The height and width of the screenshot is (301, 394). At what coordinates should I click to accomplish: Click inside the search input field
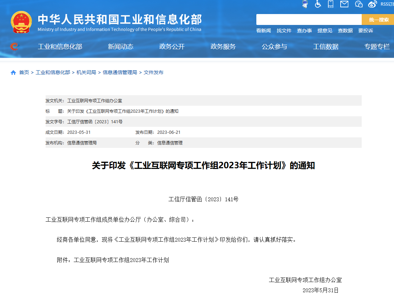coord(309,19)
